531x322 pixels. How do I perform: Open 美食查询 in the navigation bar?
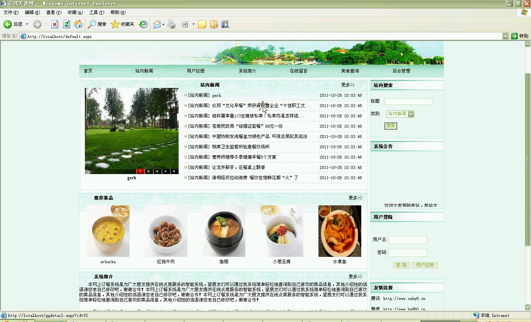(350, 71)
